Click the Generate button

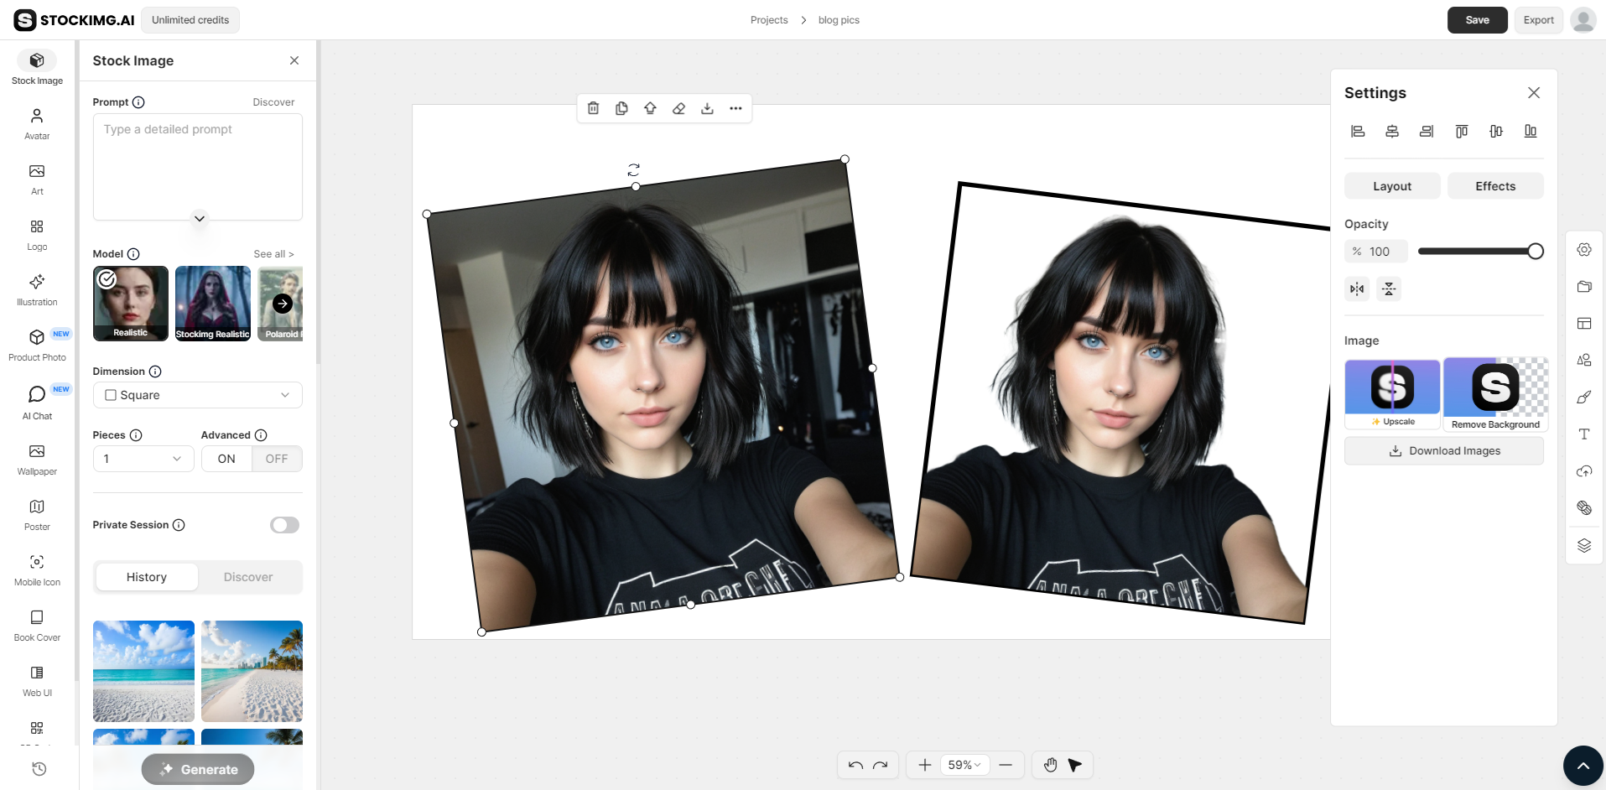point(197,769)
